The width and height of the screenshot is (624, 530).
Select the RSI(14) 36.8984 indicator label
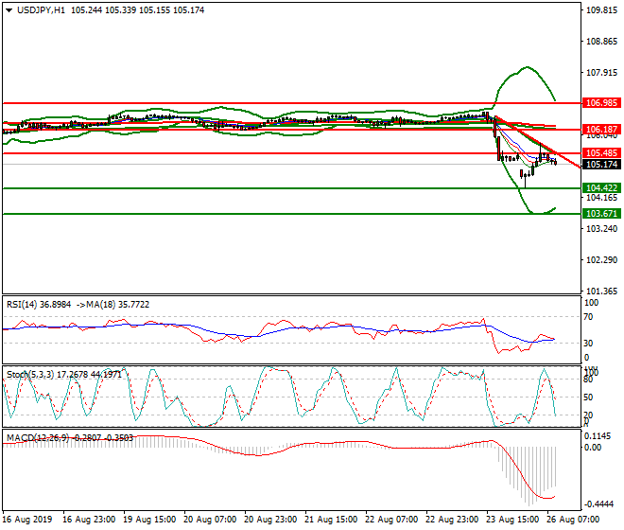39,305
